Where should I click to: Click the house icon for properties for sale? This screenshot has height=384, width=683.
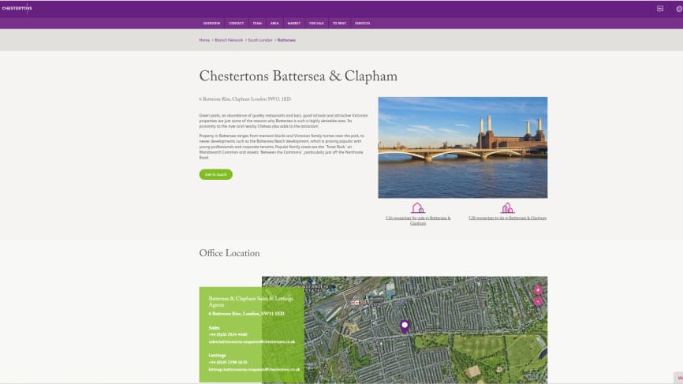(x=418, y=207)
